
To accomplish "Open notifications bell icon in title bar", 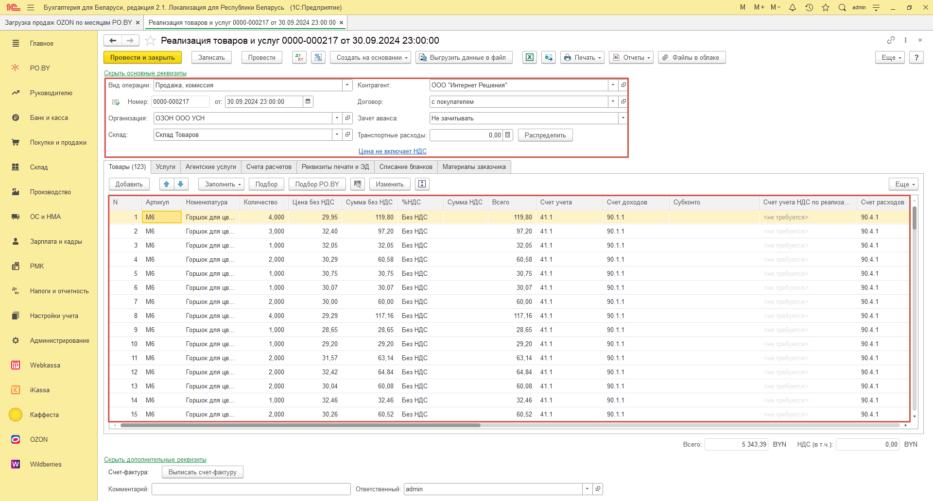I will (x=793, y=7).
